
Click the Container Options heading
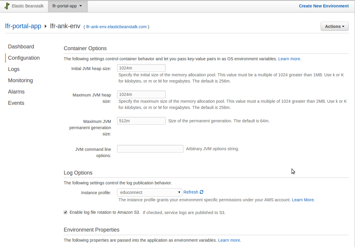(x=85, y=48)
